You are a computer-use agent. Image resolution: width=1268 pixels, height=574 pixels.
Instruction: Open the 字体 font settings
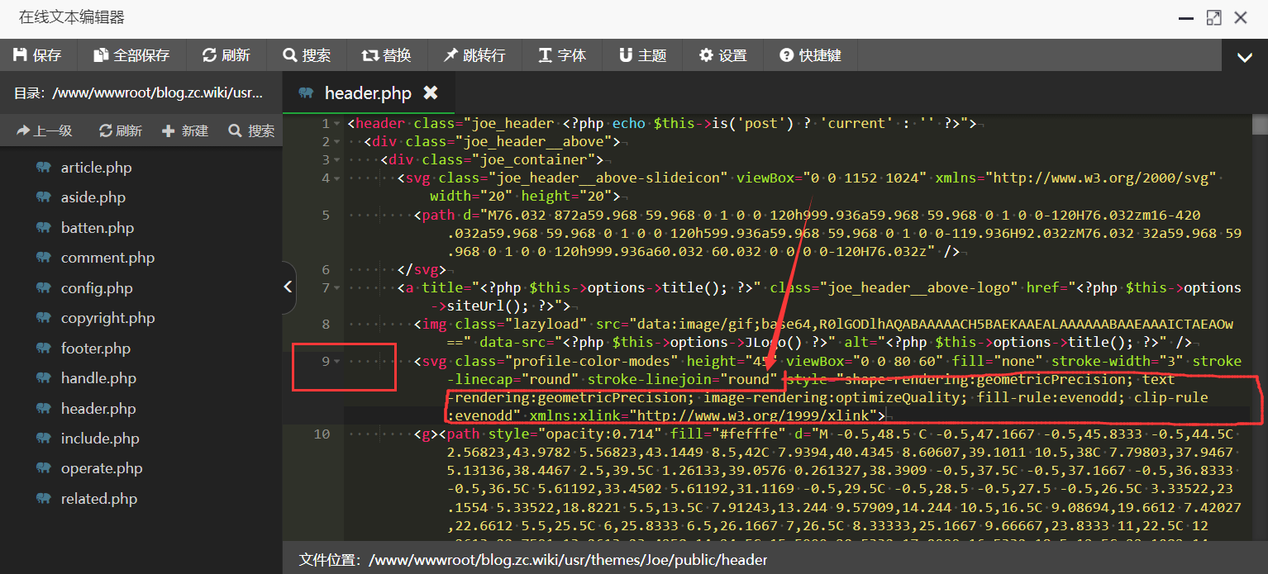tap(562, 55)
